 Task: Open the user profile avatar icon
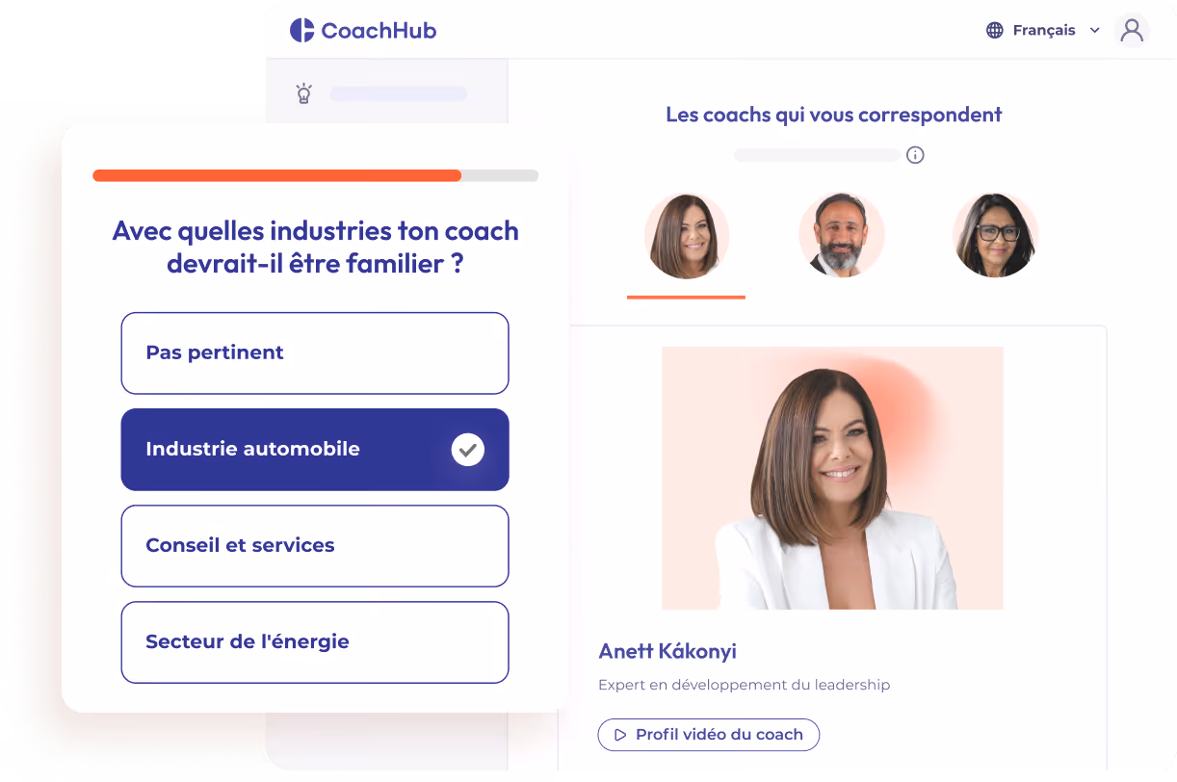click(x=1133, y=31)
